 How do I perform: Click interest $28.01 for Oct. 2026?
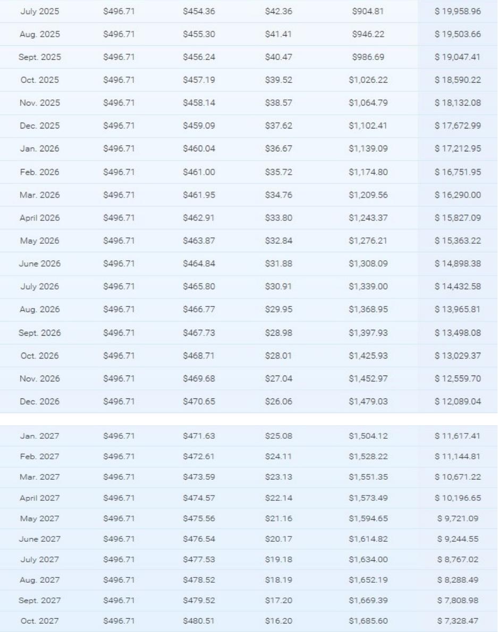[x=278, y=356]
